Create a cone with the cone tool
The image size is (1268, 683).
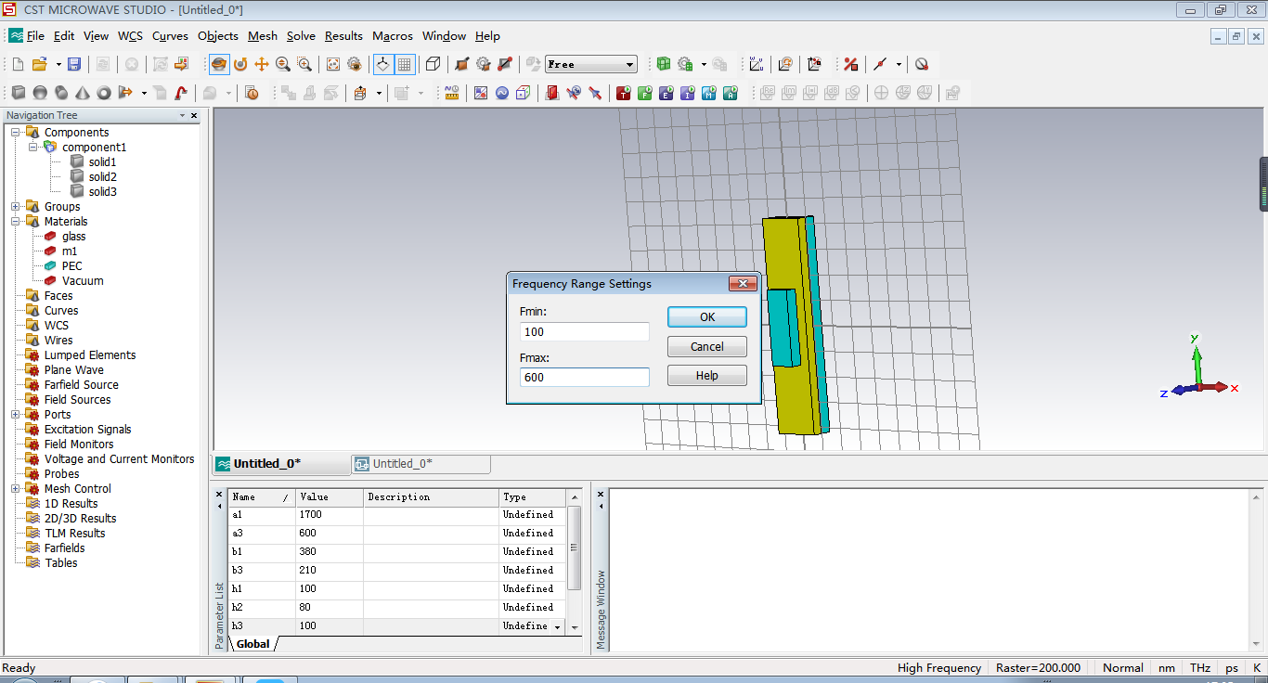pos(83,93)
